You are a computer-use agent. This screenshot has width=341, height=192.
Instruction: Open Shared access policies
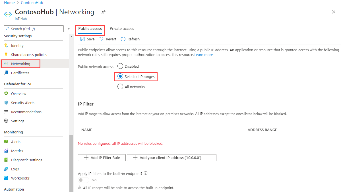[28, 54]
